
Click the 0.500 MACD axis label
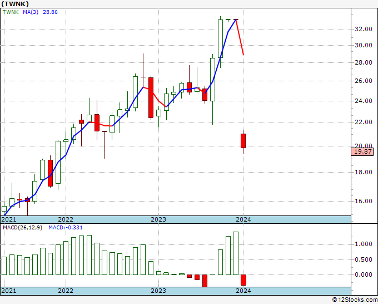coord(364,259)
